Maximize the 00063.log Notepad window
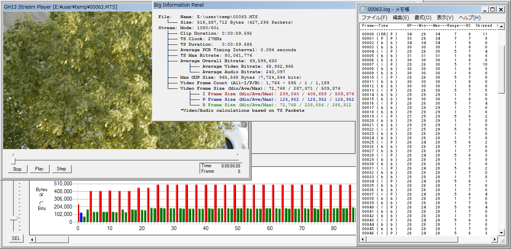This screenshot has height=249, width=511. point(492,10)
